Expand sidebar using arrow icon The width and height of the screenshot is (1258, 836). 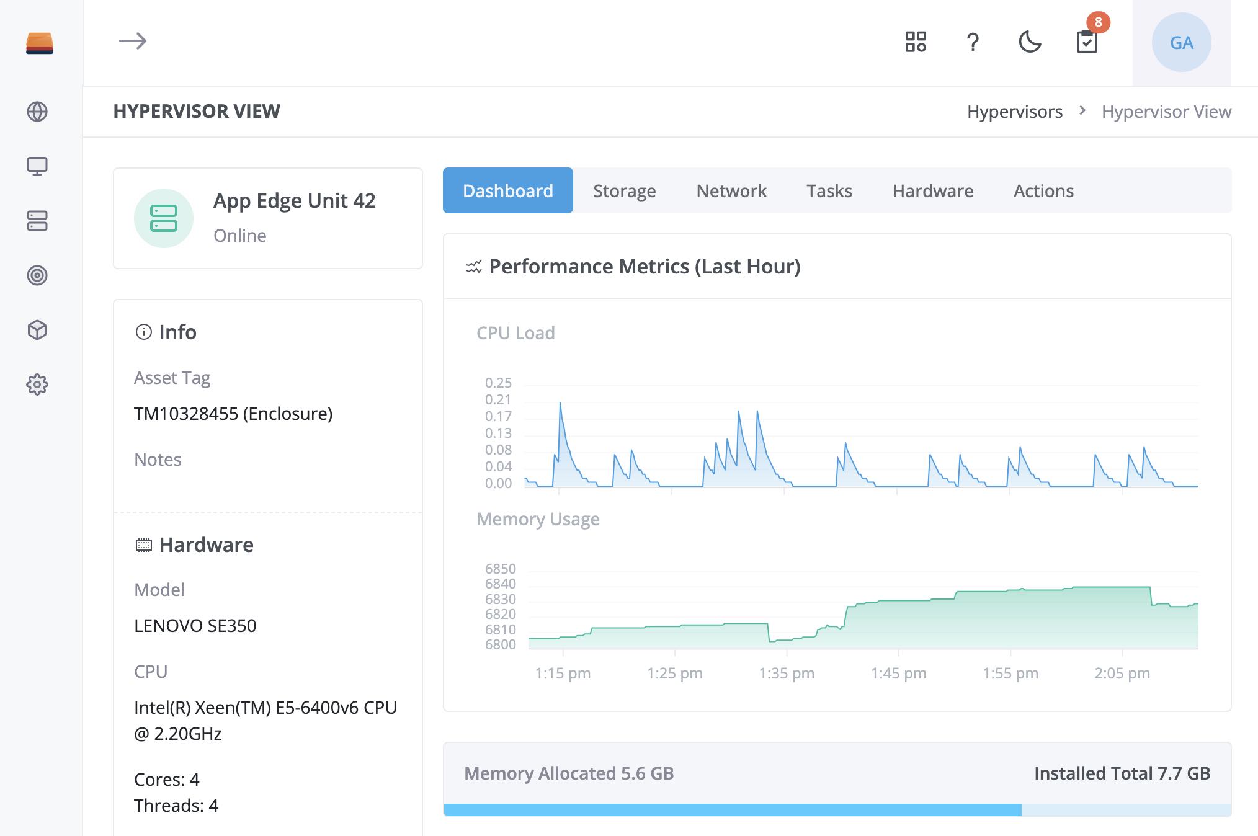[133, 42]
